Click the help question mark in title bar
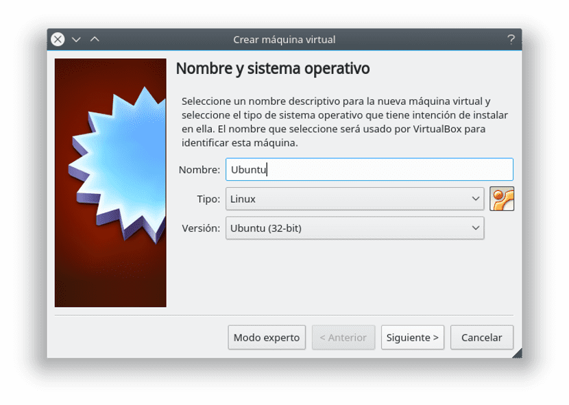Viewport: 569px width, 405px height. pos(511,39)
